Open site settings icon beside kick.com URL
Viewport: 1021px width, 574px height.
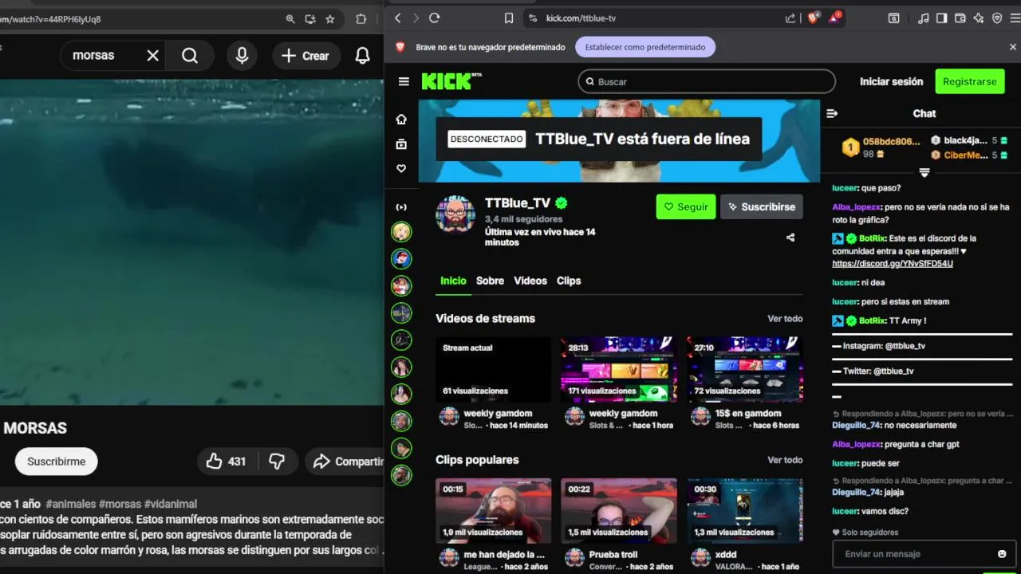(532, 18)
